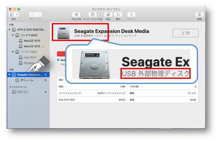The height and width of the screenshot is (142, 219).
Task: Collapse the blurred container disclosure triangle
Action: click(x=13, y=52)
